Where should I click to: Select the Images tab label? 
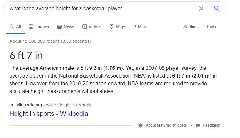point(42,27)
